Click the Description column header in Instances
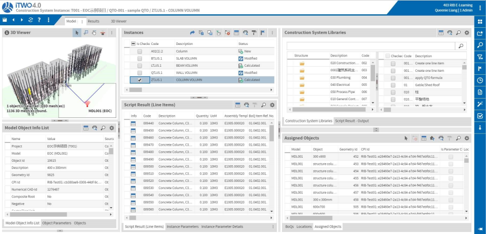This screenshot has width=486, height=234. point(184,44)
